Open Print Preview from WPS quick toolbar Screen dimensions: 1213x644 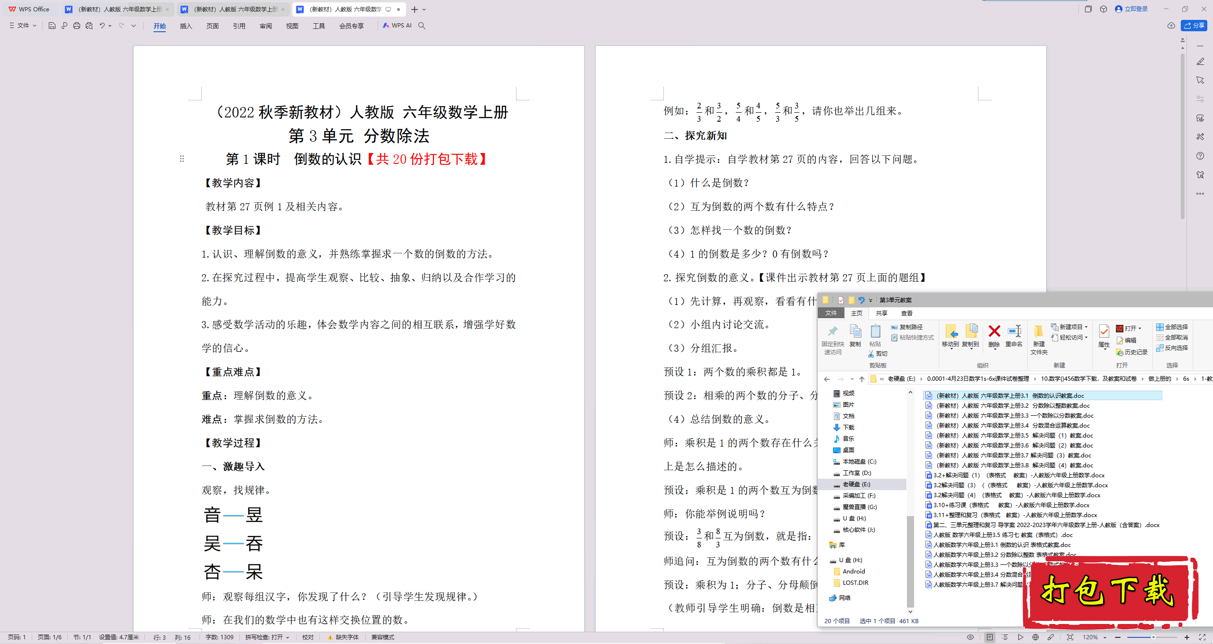[x=89, y=26]
